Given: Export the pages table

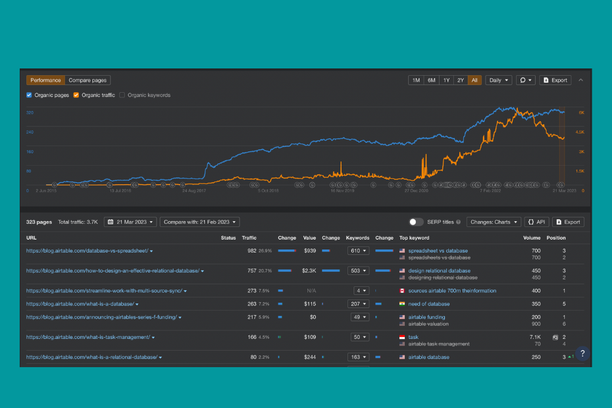Looking at the screenshot, I should pos(569,222).
